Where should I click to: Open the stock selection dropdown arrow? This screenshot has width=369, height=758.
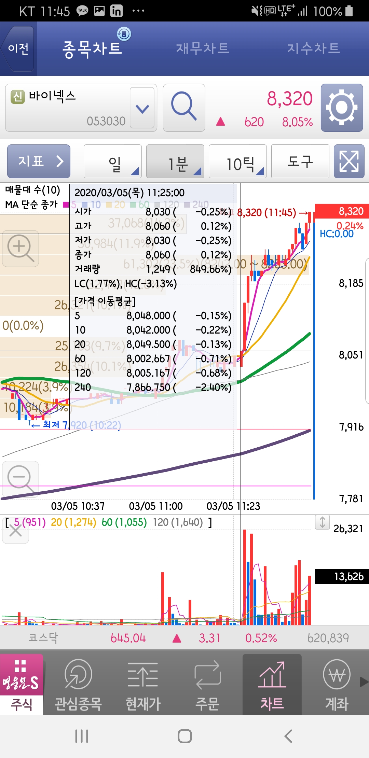click(142, 108)
